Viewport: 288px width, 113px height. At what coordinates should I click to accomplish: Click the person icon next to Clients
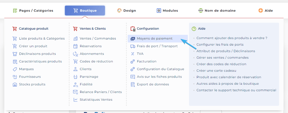(x=75, y=69)
